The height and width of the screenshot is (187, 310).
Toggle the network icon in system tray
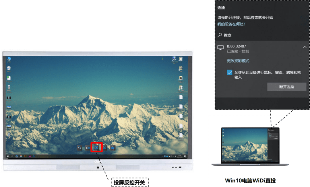171,156
